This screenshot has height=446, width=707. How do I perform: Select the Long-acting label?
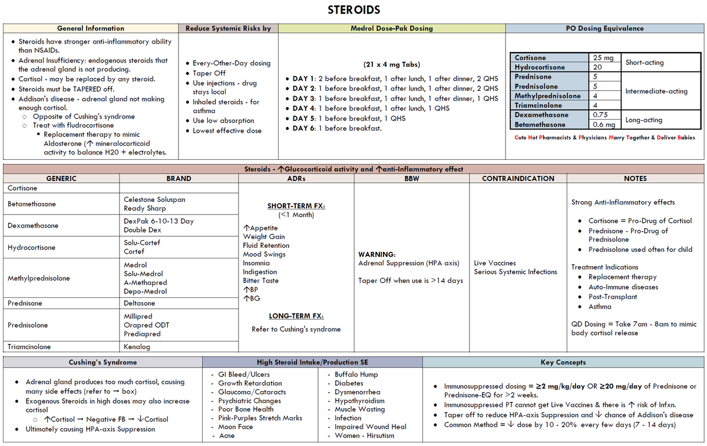(643, 120)
